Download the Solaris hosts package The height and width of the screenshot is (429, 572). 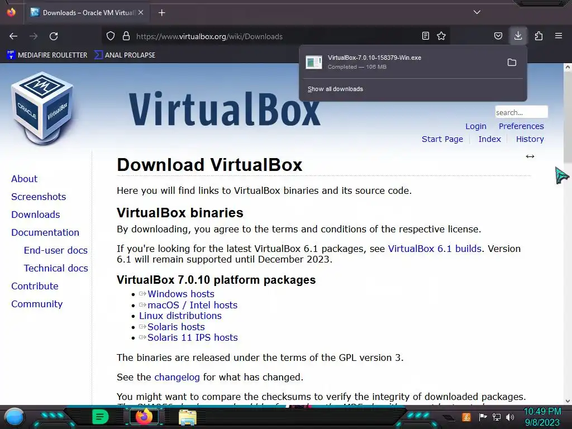(176, 327)
